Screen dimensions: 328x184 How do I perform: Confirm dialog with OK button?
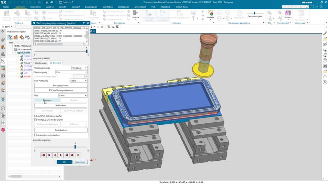64,162
